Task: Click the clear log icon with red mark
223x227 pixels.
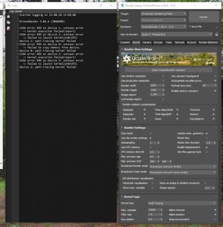Action: (x=9, y=28)
